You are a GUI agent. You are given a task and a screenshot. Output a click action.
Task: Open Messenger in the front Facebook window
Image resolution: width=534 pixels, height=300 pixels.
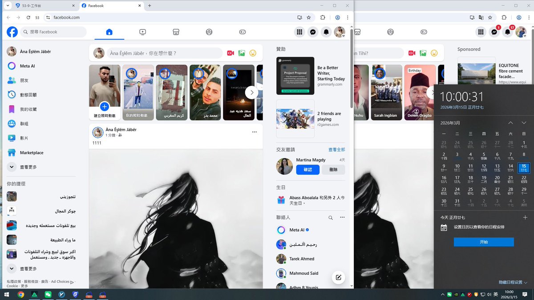313,32
